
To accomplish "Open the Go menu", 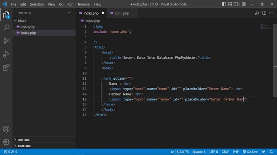I will pos(61,4).
